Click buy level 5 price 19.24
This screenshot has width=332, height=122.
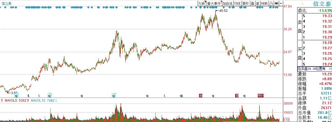[x=327, y=64]
